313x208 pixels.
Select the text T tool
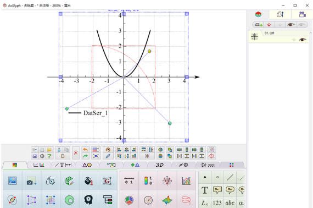[205, 190]
